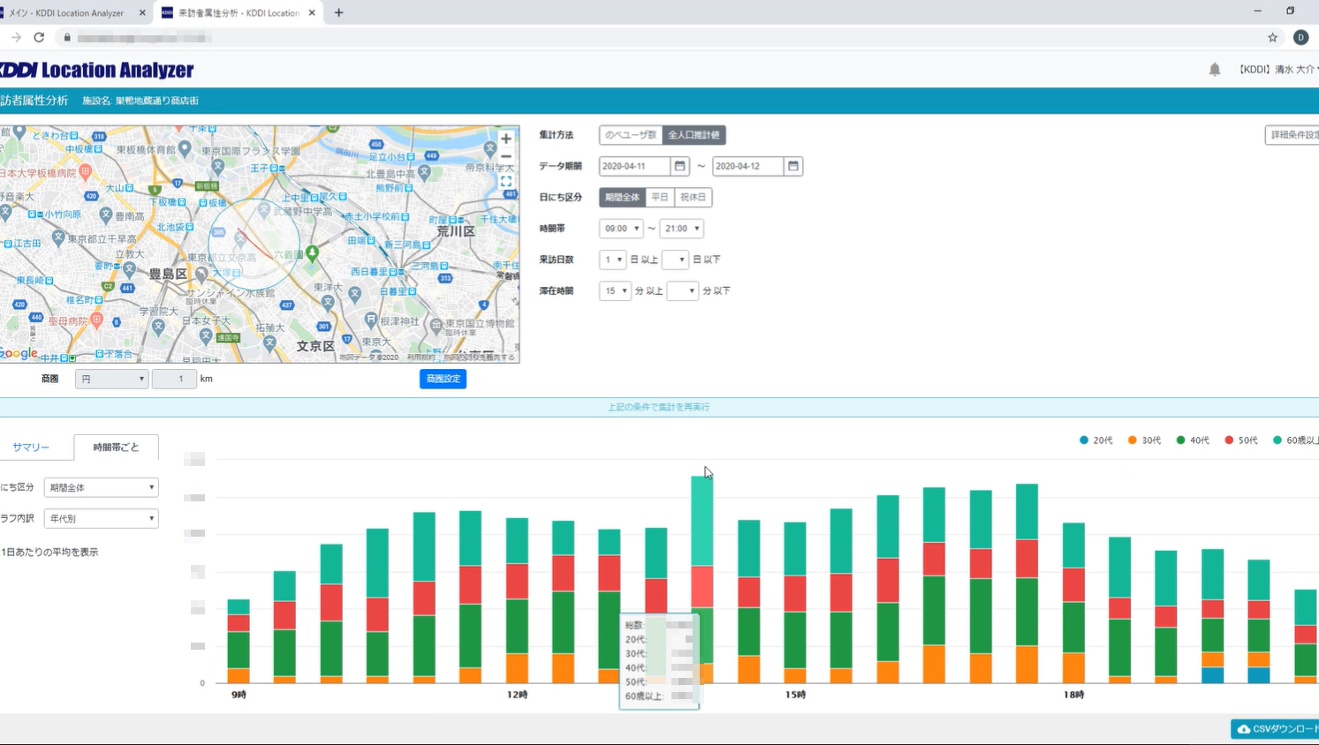1319x745 pixels.
Task: Open グラフ内訳 dropdown showing 年代別
Action: tap(101, 518)
